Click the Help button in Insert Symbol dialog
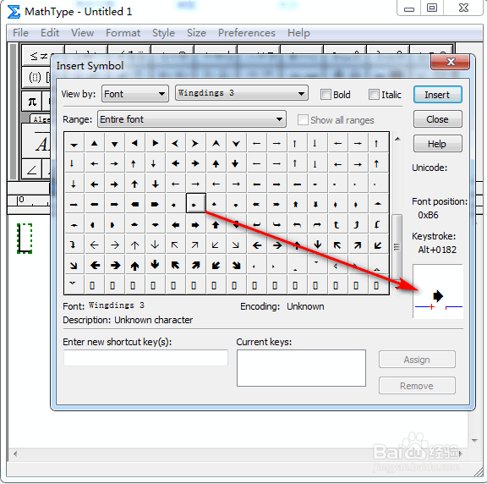 tap(438, 144)
